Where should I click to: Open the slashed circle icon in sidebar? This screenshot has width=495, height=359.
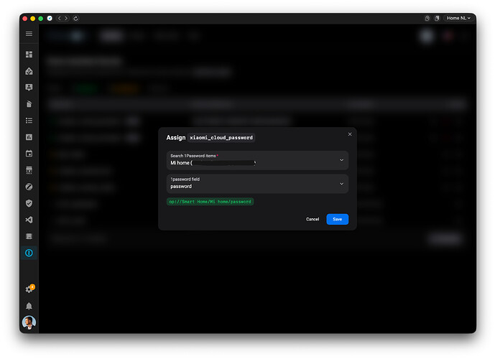click(29, 187)
